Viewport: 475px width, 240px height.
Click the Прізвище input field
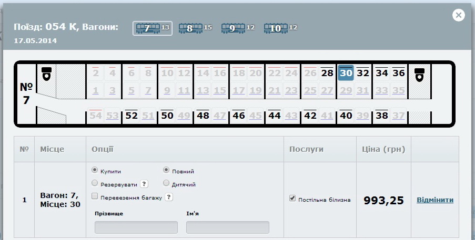(136, 227)
